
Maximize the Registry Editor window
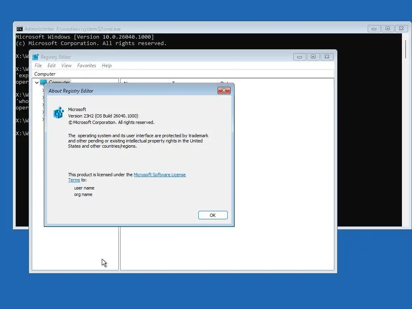point(313,57)
